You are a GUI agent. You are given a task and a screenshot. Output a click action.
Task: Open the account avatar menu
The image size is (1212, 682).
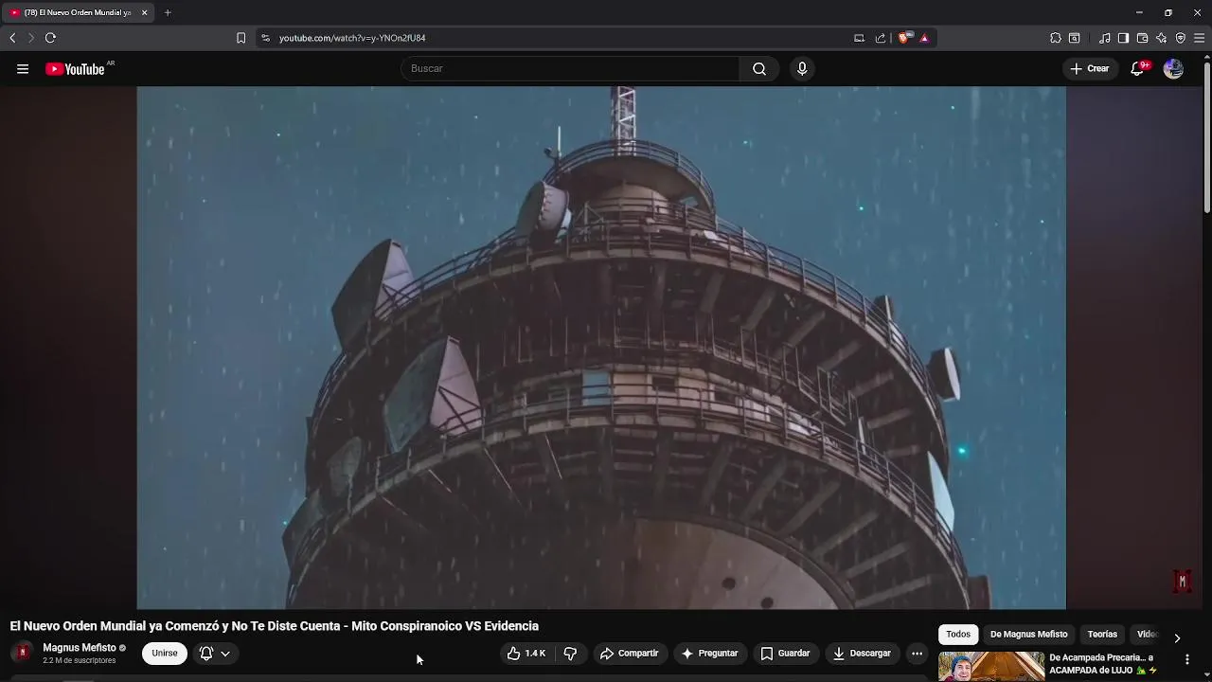pos(1173,69)
